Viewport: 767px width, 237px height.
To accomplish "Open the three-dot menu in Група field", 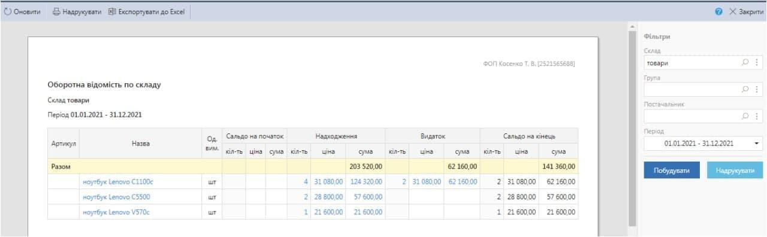I will pos(756,89).
